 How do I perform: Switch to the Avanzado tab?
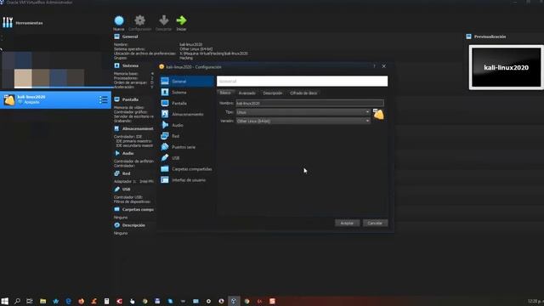pyautogui.click(x=246, y=93)
